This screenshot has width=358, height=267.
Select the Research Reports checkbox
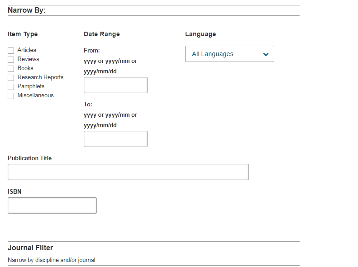click(11, 78)
